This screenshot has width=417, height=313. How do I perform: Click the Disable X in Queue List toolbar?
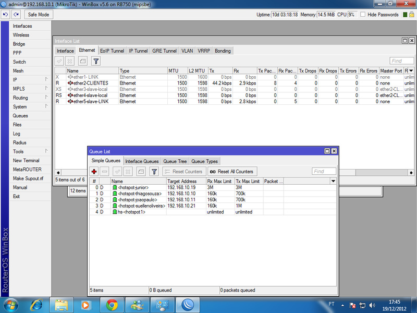(128, 172)
